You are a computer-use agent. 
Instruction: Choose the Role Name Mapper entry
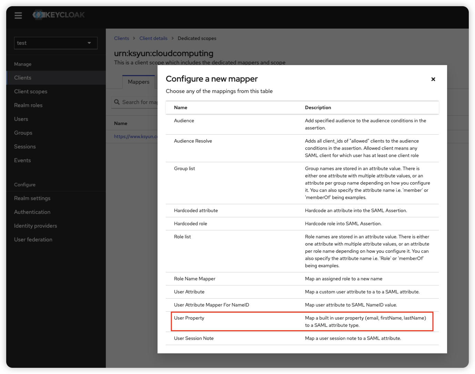pyautogui.click(x=194, y=279)
